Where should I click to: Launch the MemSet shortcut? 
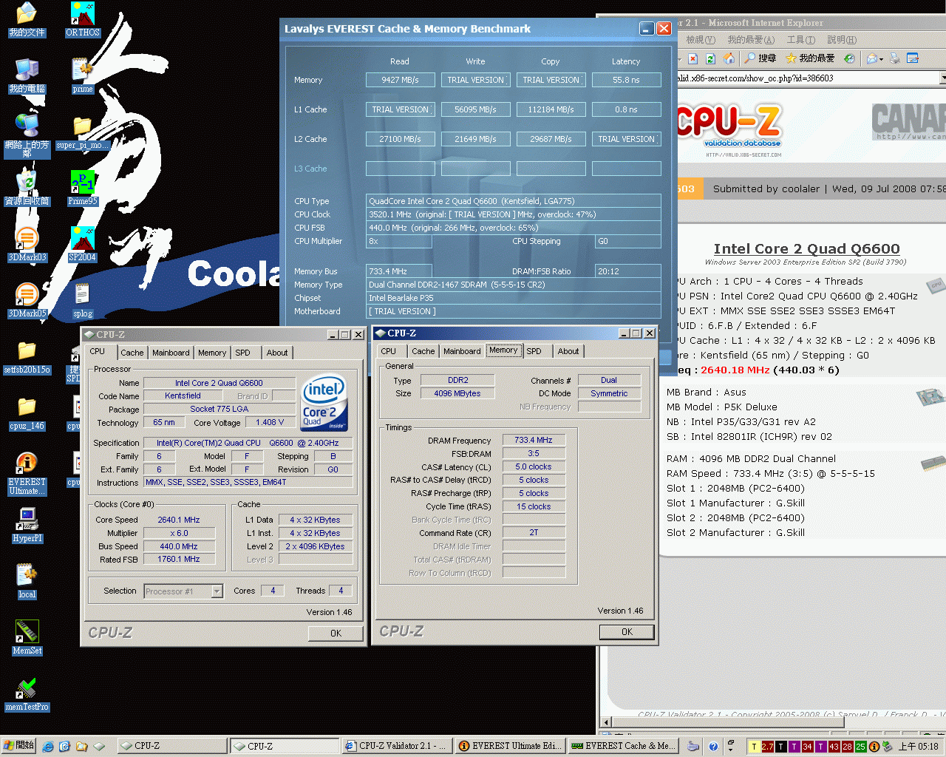point(27,637)
